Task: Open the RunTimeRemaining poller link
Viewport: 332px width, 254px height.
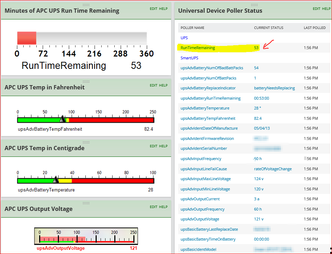Action: [198, 48]
